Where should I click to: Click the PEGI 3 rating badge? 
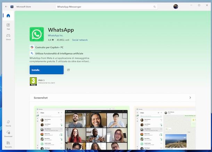[33, 81]
